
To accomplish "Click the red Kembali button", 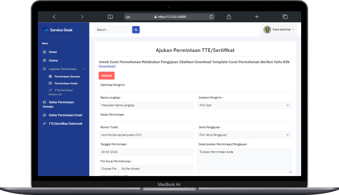I will pos(107,76).
